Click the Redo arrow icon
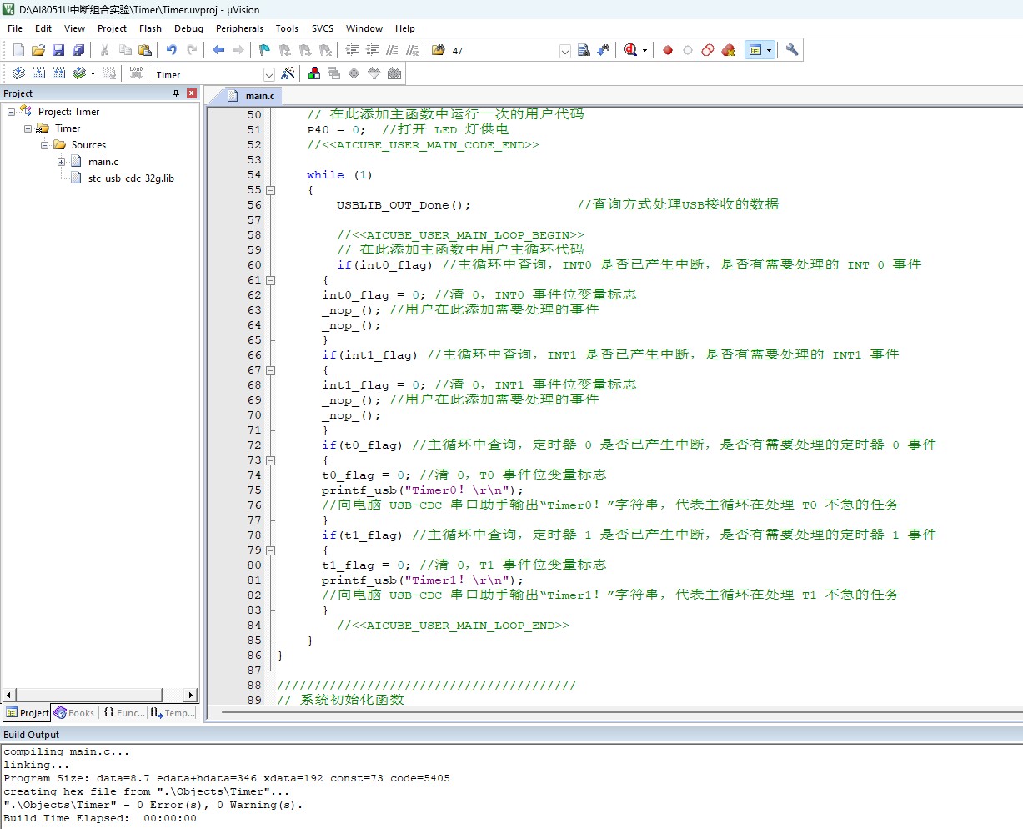Image resolution: width=1023 pixels, height=829 pixels. pos(192,50)
